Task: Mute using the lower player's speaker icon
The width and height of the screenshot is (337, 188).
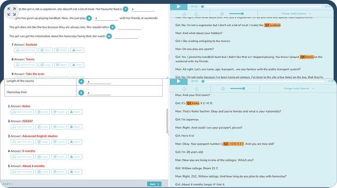Action: 223,88
